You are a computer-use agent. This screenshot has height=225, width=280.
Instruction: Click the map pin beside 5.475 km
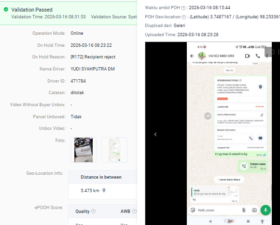point(104,191)
